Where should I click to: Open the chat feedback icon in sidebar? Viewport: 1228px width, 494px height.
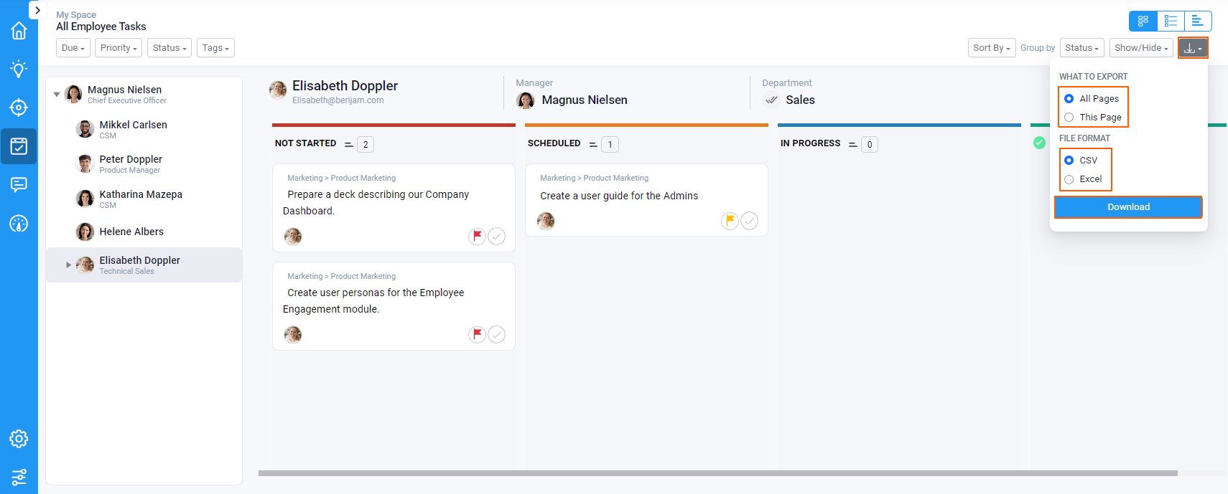click(19, 185)
